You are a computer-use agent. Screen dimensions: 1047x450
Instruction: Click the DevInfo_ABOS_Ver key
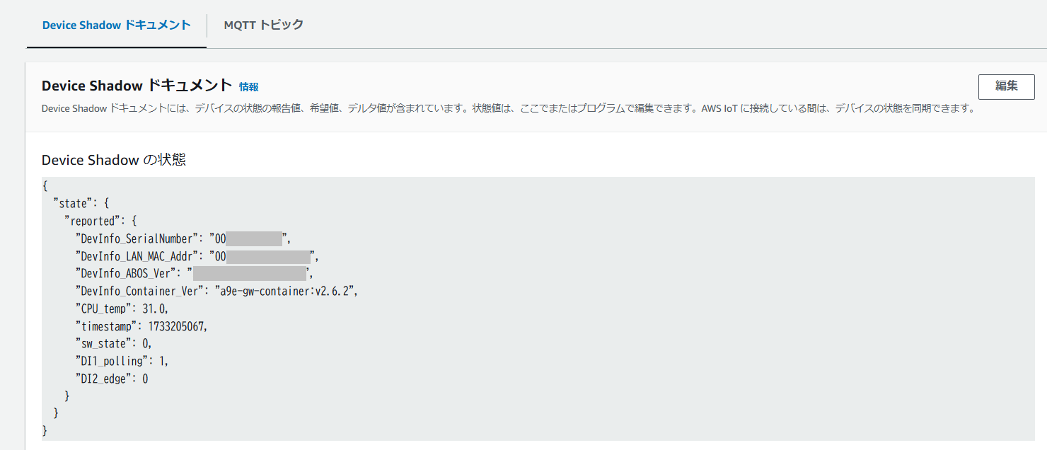[x=126, y=274]
